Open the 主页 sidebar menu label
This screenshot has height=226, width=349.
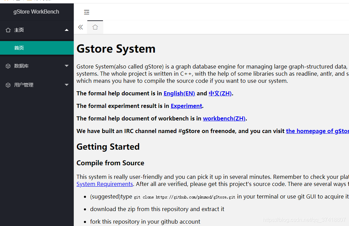19,30
